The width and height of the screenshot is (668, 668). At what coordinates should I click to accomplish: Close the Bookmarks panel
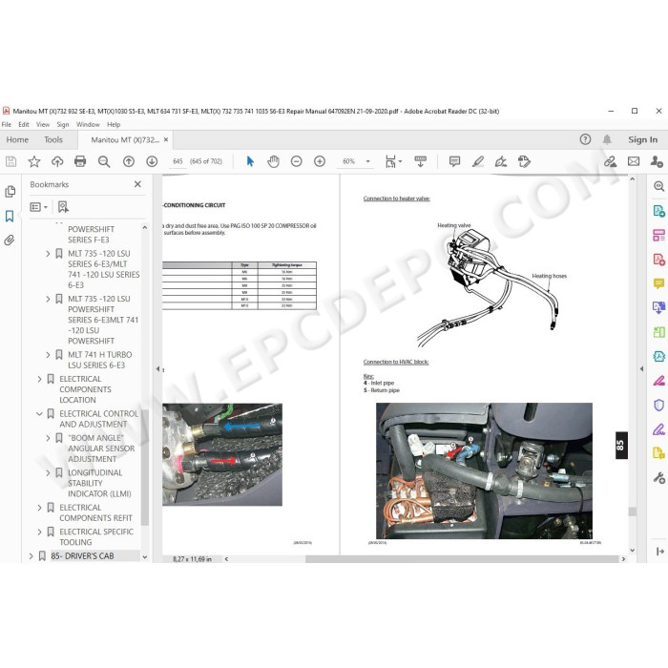tap(137, 184)
